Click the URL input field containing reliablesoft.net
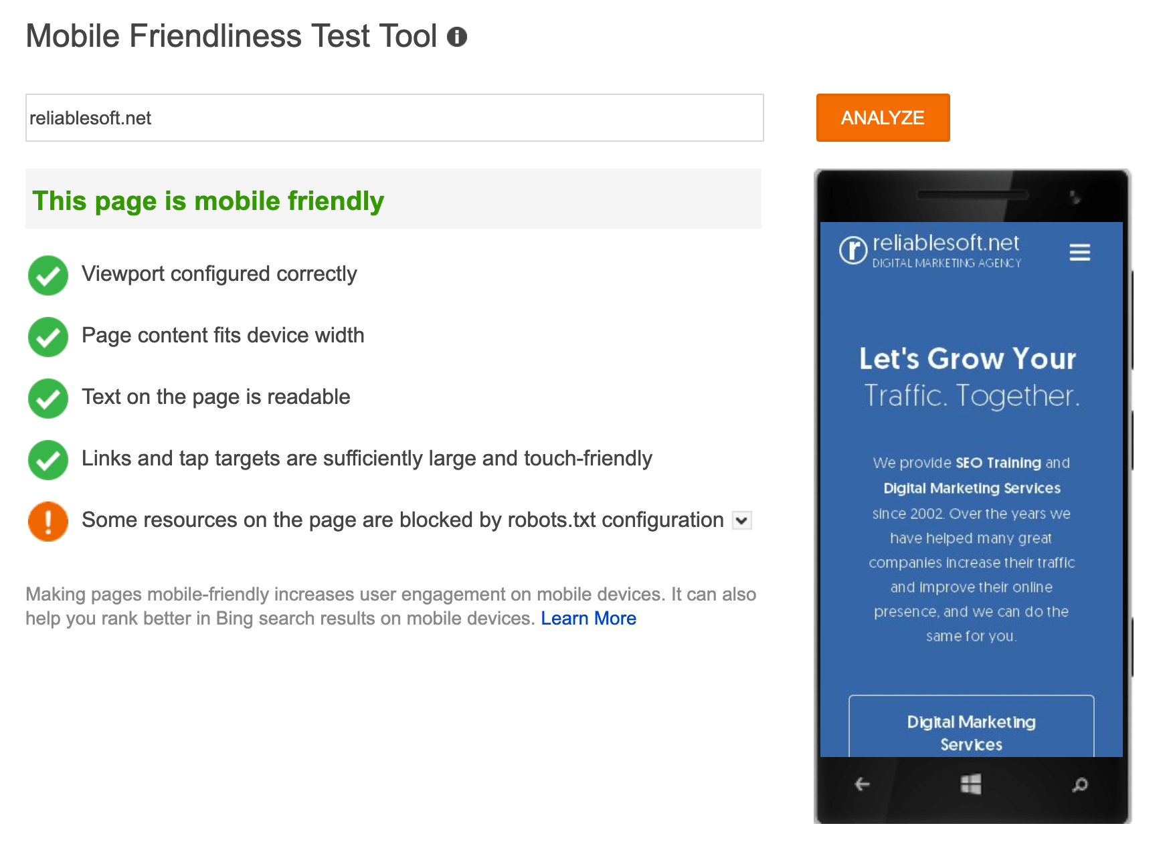 click(x=394, y=118)
